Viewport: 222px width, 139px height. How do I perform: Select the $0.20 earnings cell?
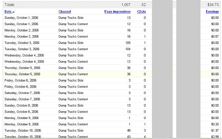[x=215, y=124]
